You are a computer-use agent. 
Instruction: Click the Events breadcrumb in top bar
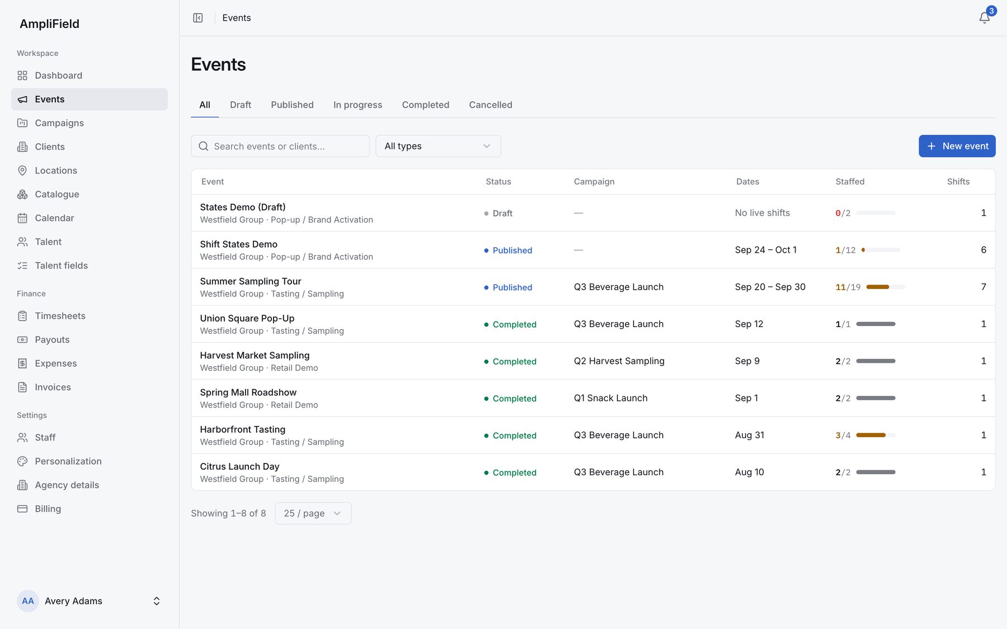tap(237, 18)
